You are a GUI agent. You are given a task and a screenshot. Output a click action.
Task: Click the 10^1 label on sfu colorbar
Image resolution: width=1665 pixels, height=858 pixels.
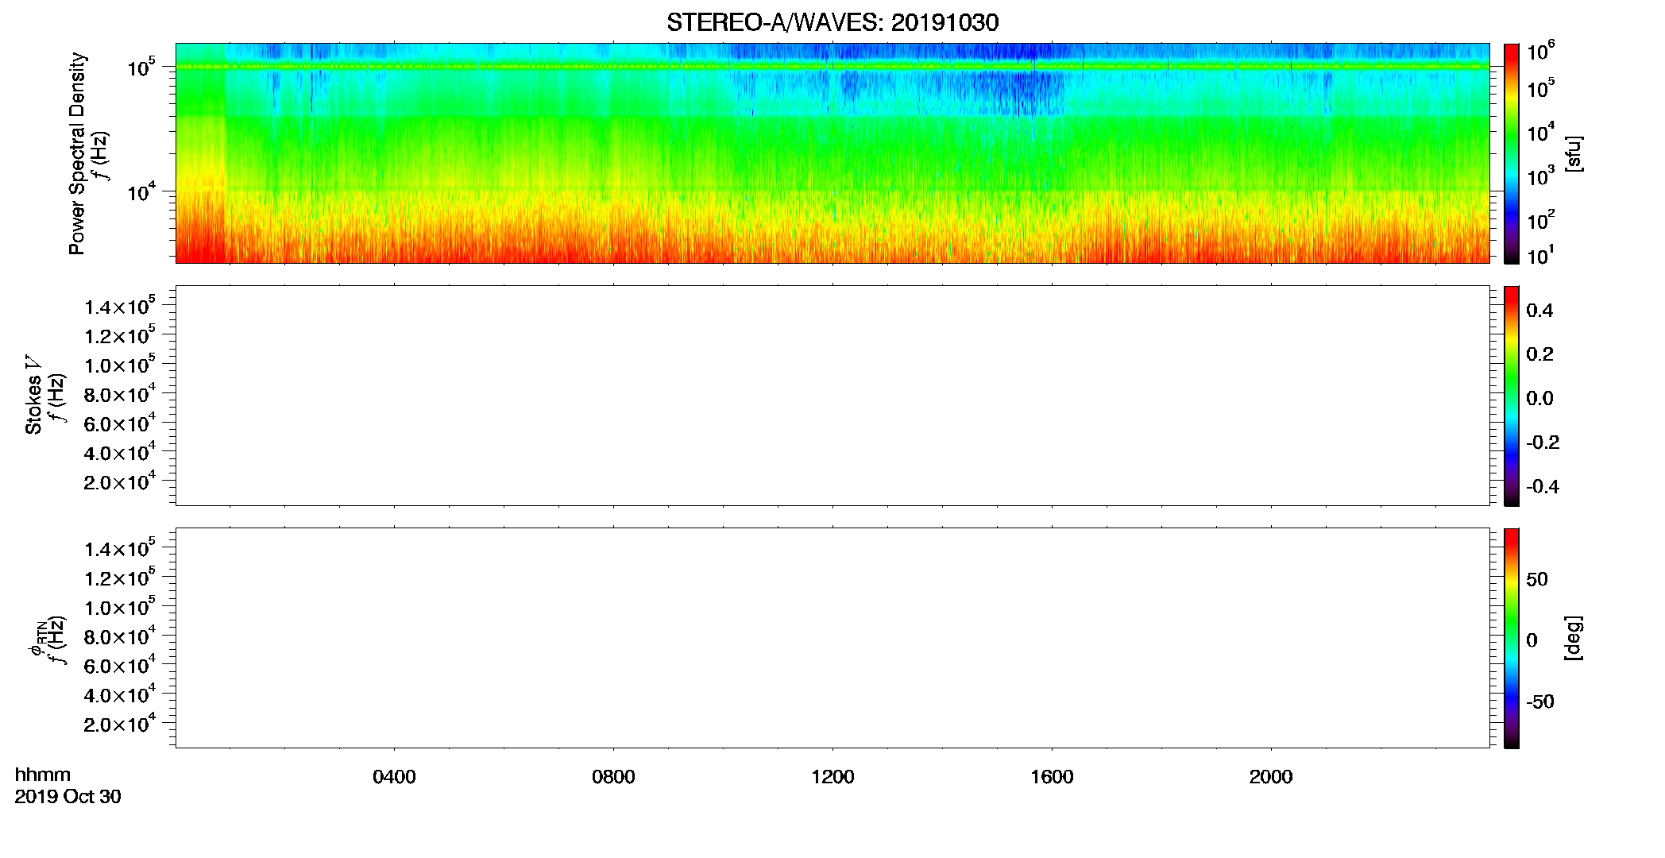pos(1540,255)
